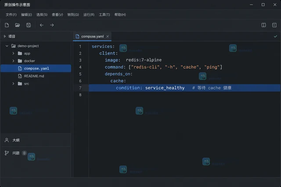
Task: Expand the src folder chevron
Action: pyautogui.click(x=13, y=84)
